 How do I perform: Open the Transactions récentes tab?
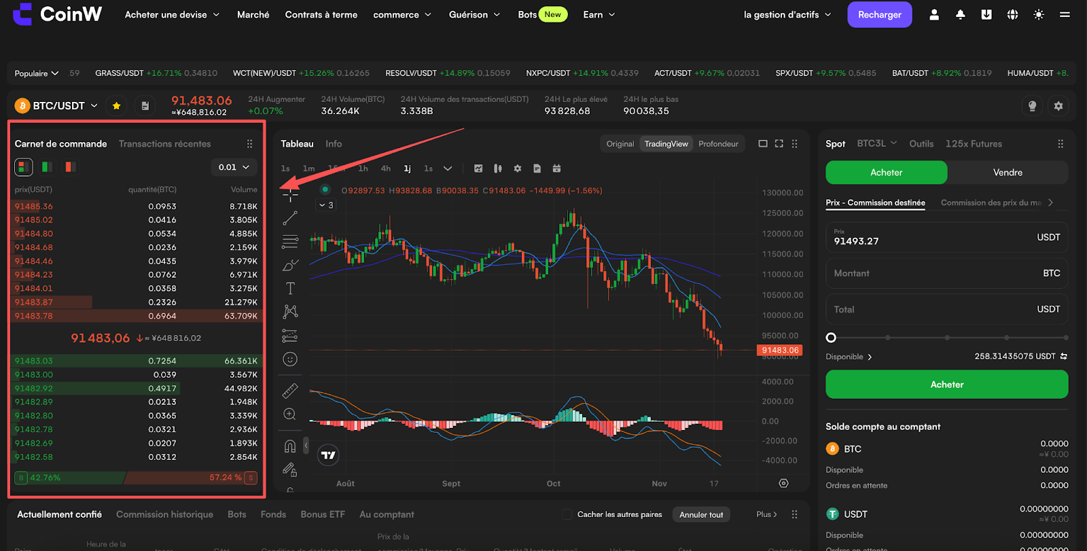[164, 144]
